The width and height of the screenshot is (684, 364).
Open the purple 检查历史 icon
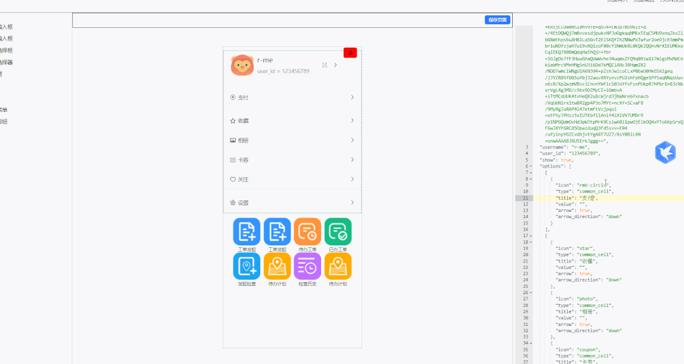click(x=308, y=266)
